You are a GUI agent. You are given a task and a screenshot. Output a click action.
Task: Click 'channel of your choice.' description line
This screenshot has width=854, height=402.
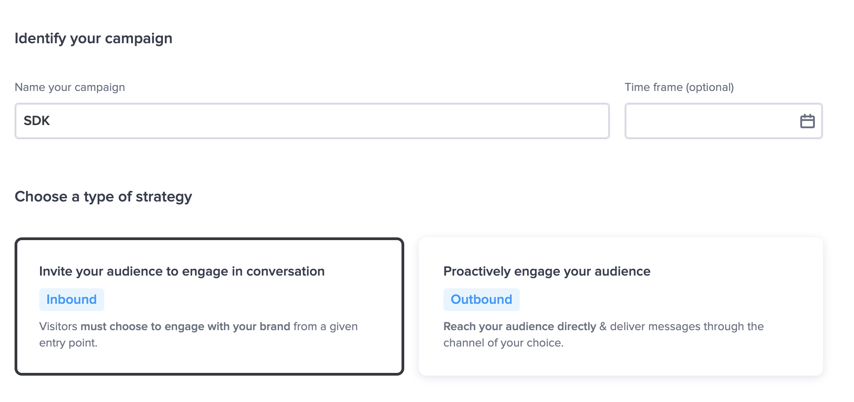click(x=503, y=343)
